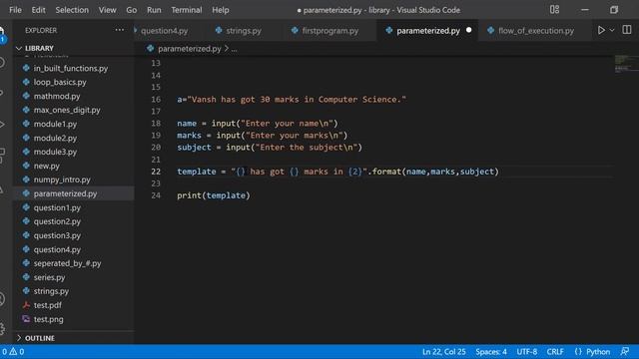
Task: Open in_built_functions.py file
Action: tap(71, 69)
